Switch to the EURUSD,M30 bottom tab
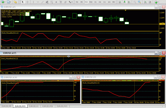 (48, 106)
